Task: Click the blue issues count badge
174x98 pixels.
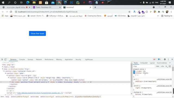Action: click(x=159, y=59)
